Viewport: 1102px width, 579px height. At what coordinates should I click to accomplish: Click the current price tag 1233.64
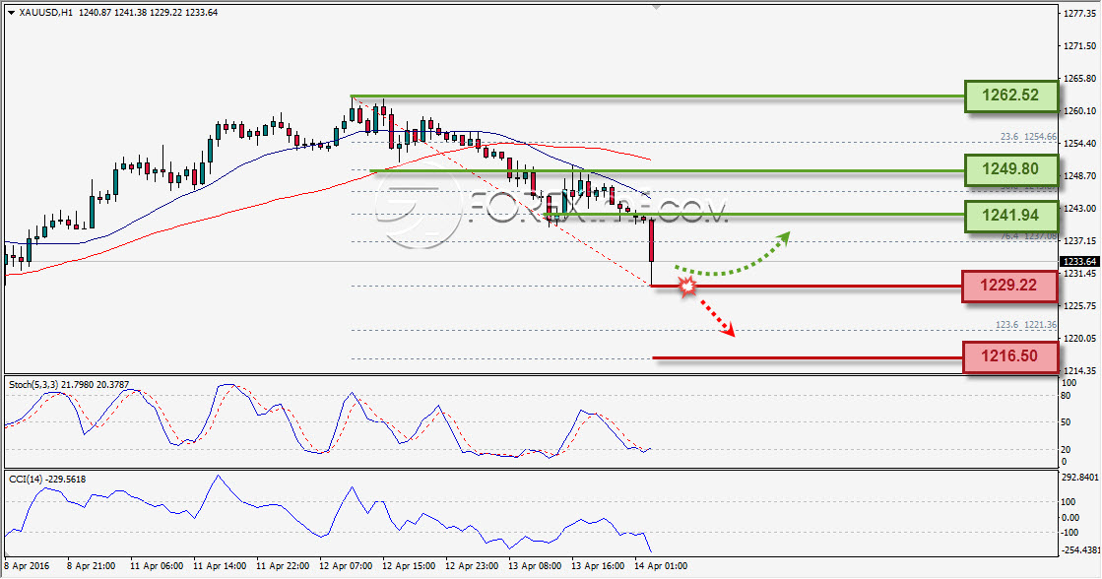(1078, 261)
